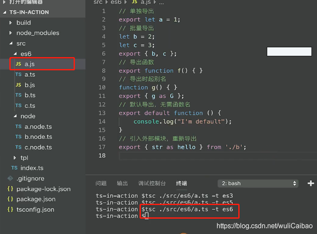Collapse the src folder
The width and height of the screenshot is (317, 234).
[11, 43]
